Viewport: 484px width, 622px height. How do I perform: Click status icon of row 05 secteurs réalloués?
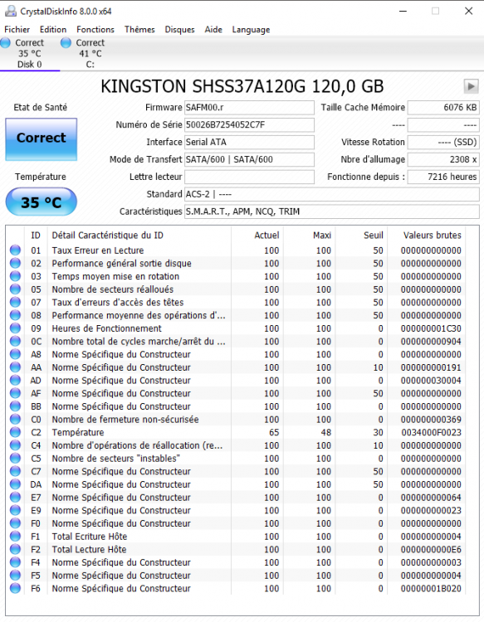click(x=15, y=289)
